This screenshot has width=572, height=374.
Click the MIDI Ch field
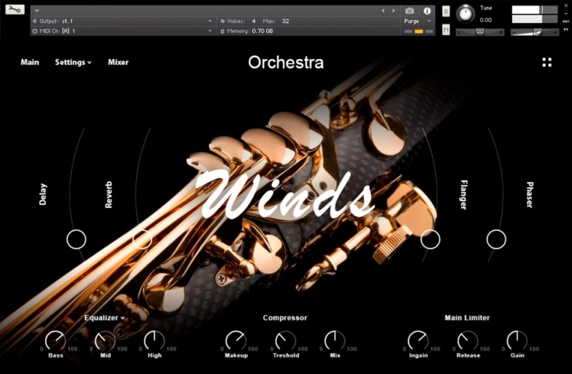click(122, 31)
